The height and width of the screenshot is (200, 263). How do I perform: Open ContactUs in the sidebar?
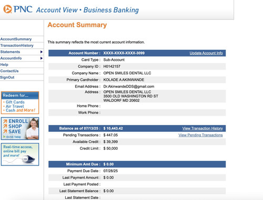(x=9, y=71)
